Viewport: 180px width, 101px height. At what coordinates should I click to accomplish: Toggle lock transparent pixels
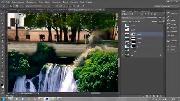click(130, 21)
